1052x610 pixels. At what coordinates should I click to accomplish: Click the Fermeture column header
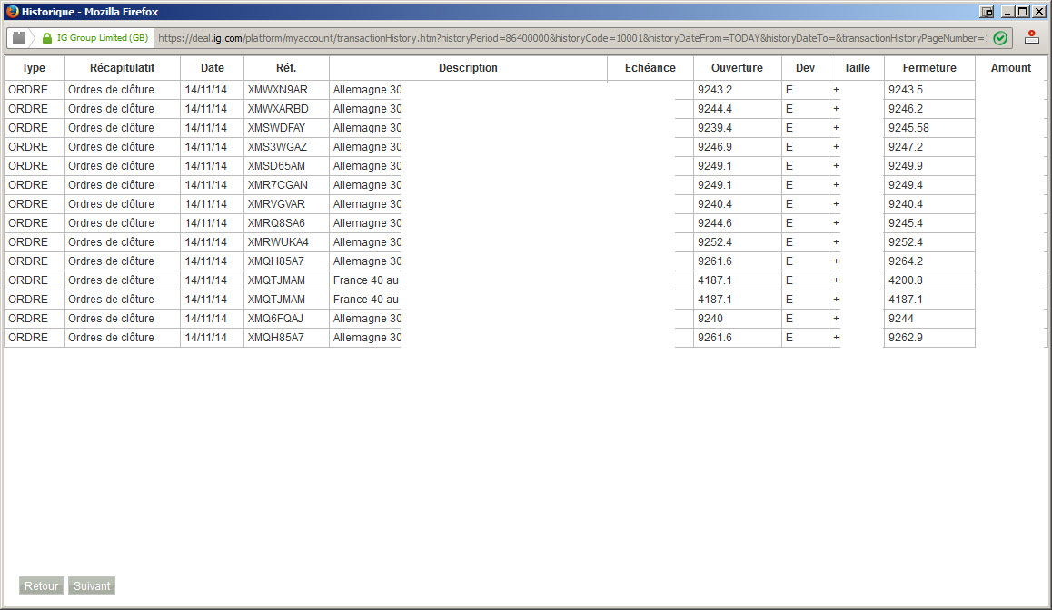click(x=929, y=68)
